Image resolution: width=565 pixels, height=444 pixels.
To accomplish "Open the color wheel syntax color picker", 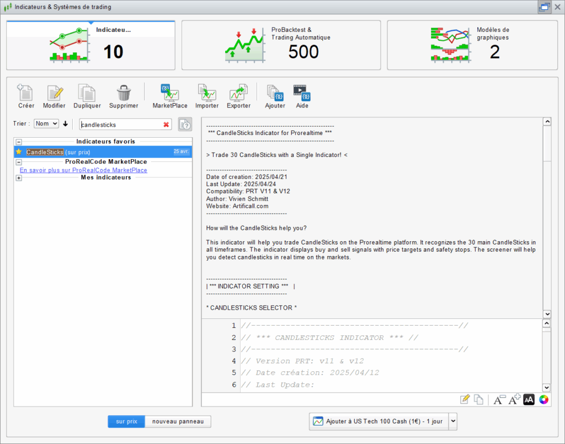I will tap(544, 400).
